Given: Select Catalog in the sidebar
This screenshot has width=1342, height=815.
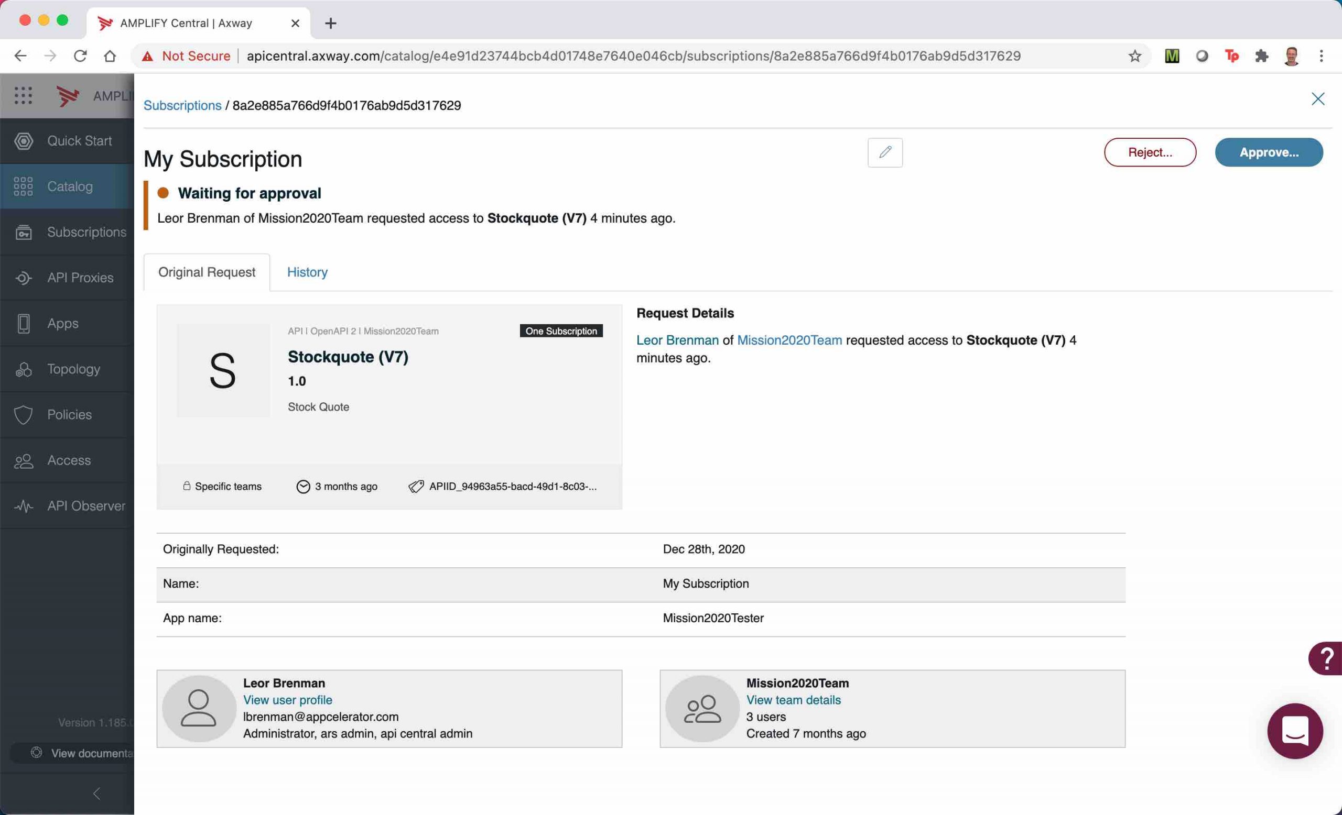Looking at the screenshot, I should 67,186.
